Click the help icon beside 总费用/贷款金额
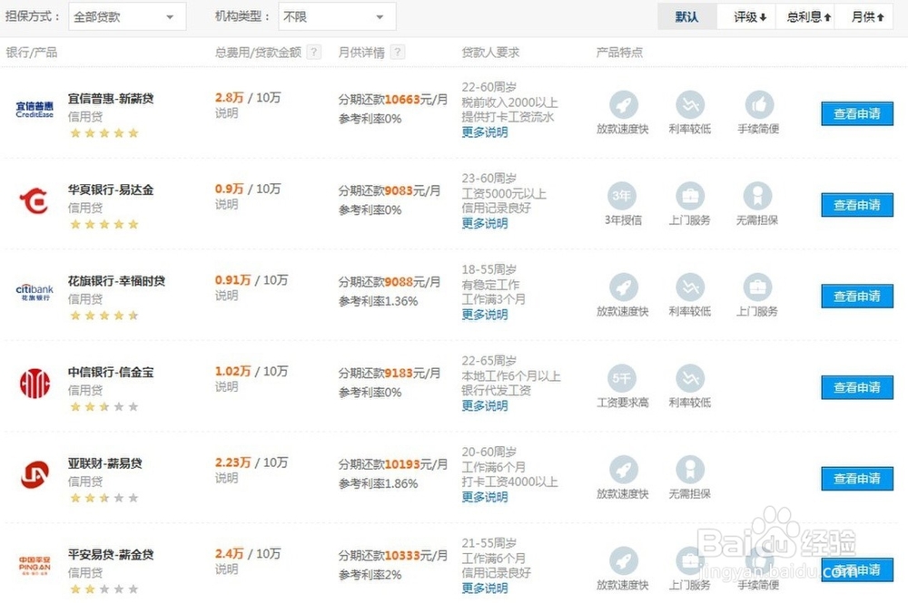The height and width of the screenshot is (603, 908). (314, 52)
